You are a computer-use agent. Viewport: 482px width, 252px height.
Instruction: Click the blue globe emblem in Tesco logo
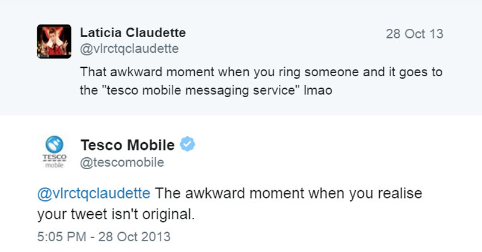tap(55, 145)
